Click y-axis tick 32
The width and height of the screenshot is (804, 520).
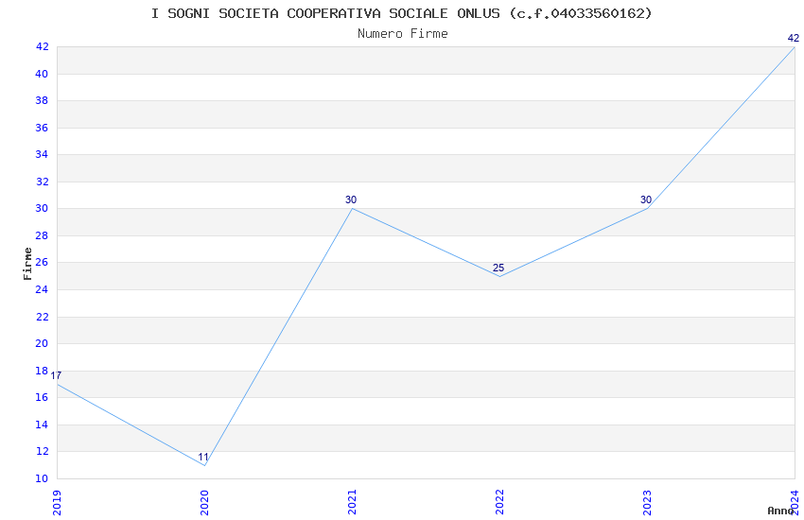pyautogui.click(x=42, y=182)
